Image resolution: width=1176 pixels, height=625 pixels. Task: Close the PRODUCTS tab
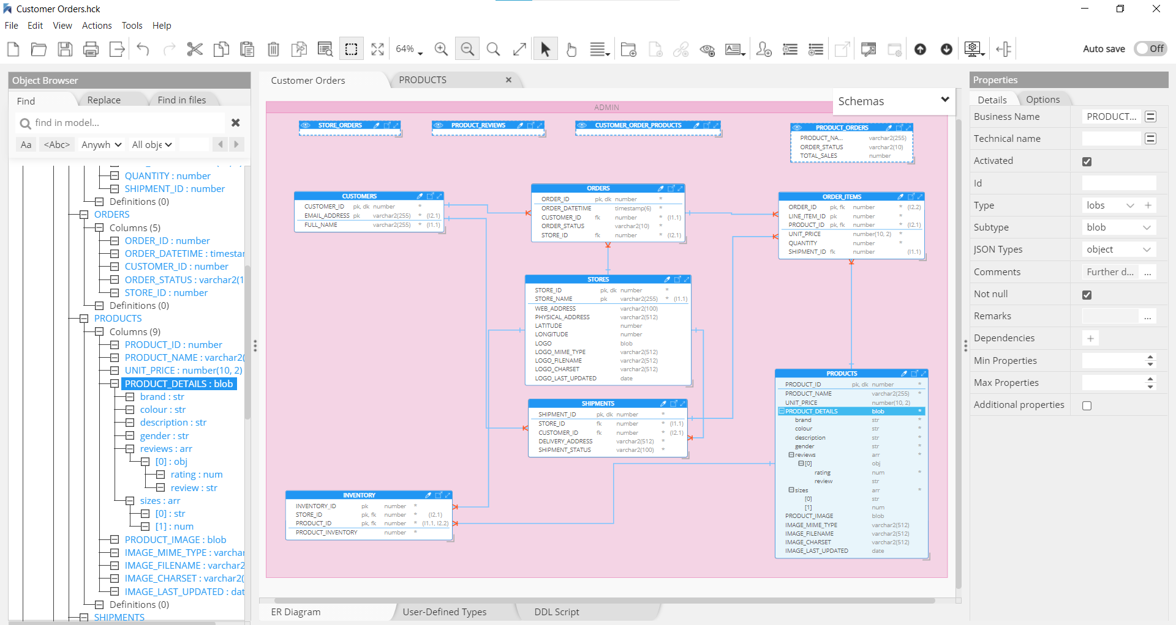(508, 80)
